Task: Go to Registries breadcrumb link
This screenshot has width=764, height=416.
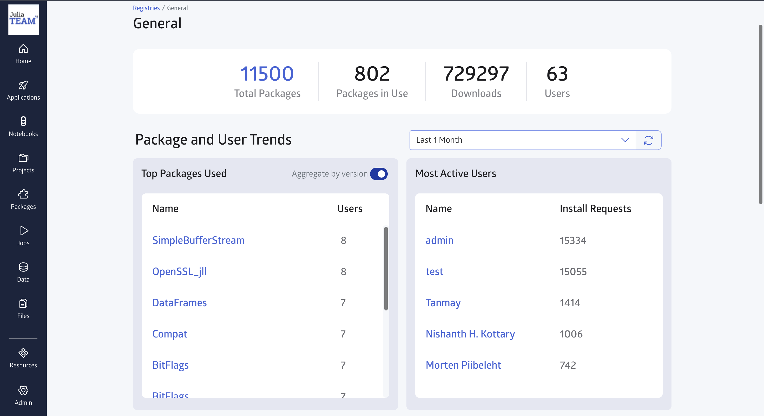Action: click(146, 8)
